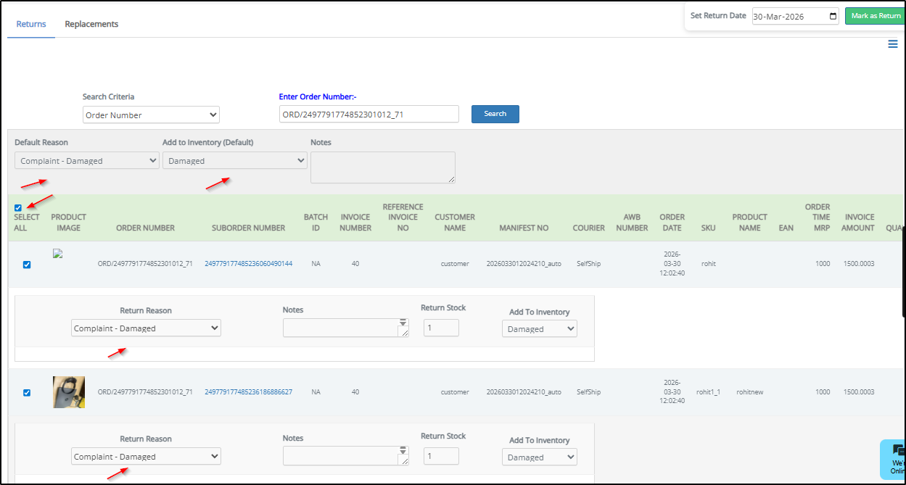Open suborder link ending in 60490144

(248, 264)
